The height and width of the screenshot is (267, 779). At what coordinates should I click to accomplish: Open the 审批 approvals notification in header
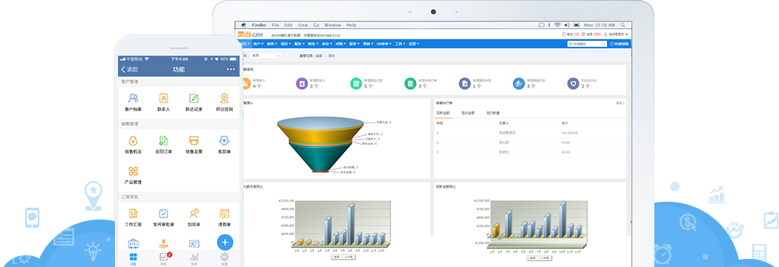(x=571, y=34)
